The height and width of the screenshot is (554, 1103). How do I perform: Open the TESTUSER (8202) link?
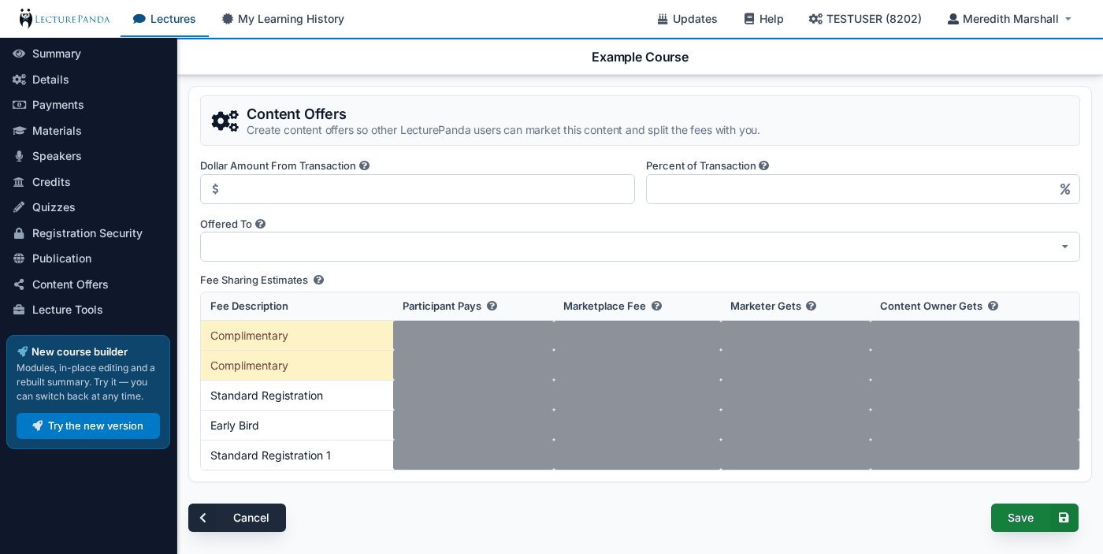(x=865, y=19)
